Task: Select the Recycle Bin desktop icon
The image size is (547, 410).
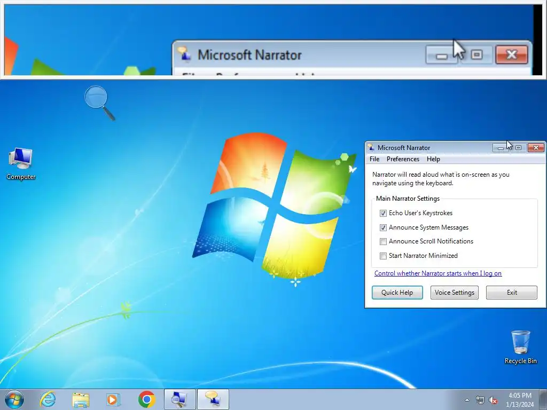Action: pyautogui.click(x=520, y=347)
